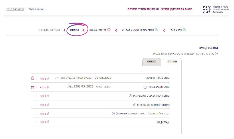Click trash icon for טופס תקציב בקשה
Viewport: 234px width, 139px height.
pos(33,87)
